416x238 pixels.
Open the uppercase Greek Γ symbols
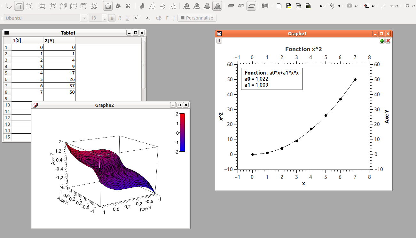tap(167, 18)
